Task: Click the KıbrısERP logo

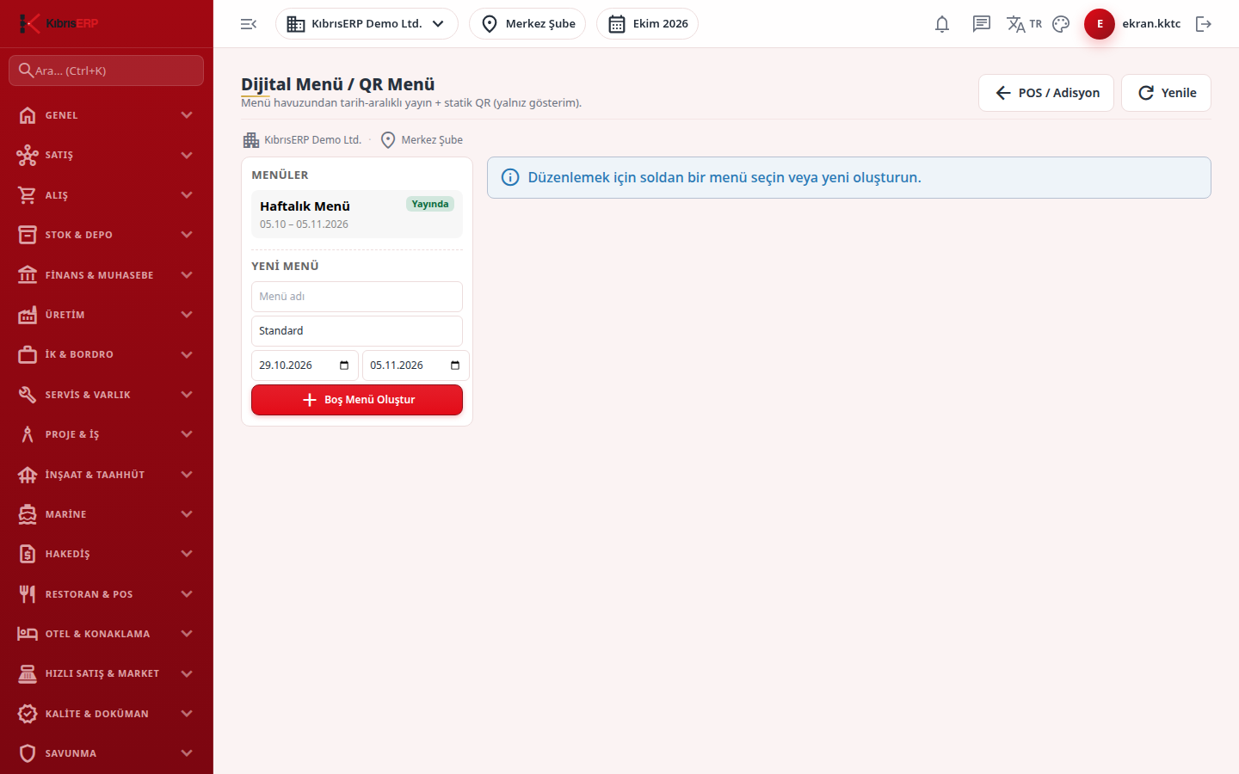Action: coord(59,23)
